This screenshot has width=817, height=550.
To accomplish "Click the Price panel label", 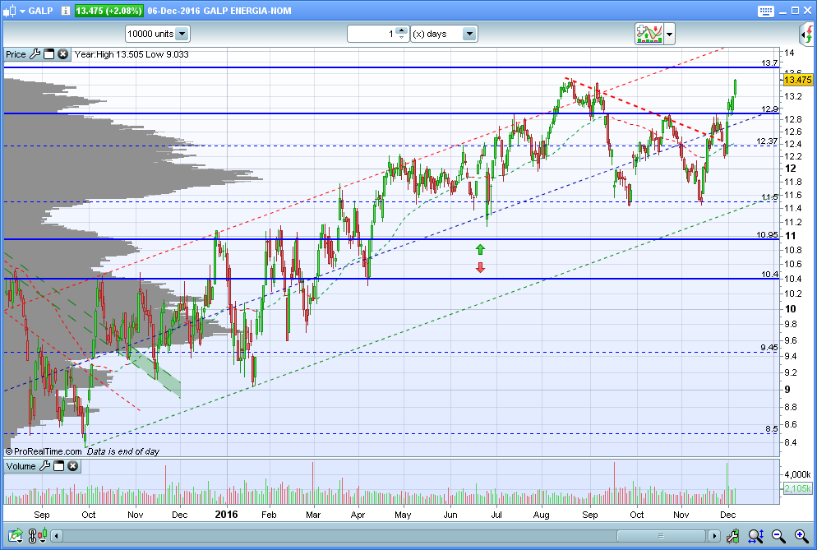I will point(16,54).
